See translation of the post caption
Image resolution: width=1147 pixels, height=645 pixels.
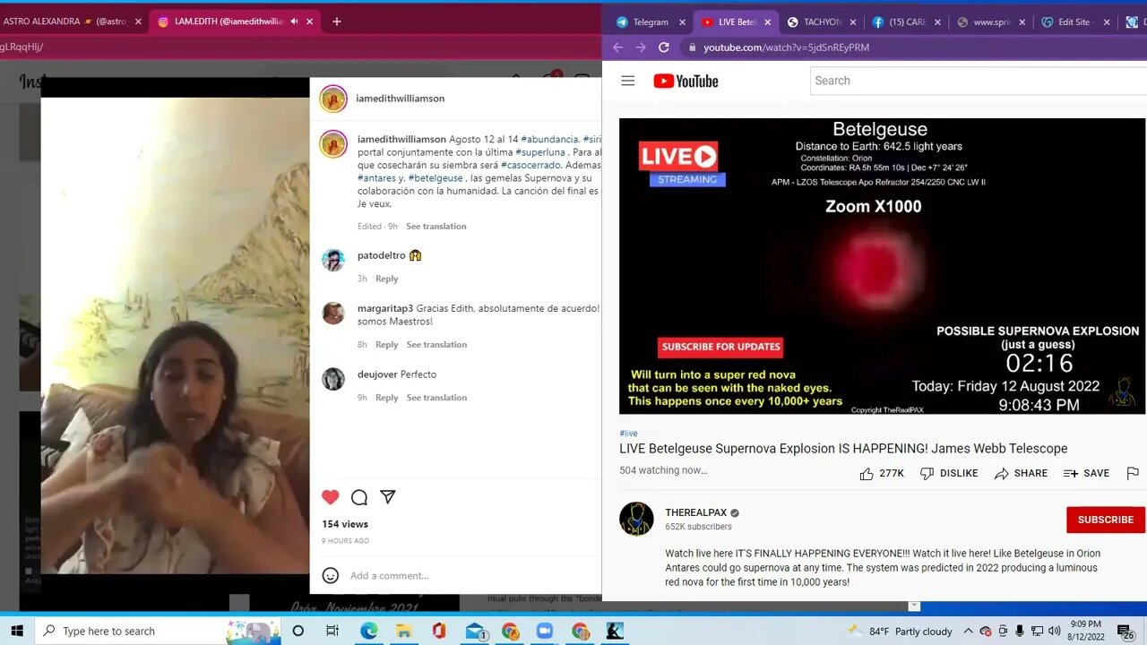point(436,226)
